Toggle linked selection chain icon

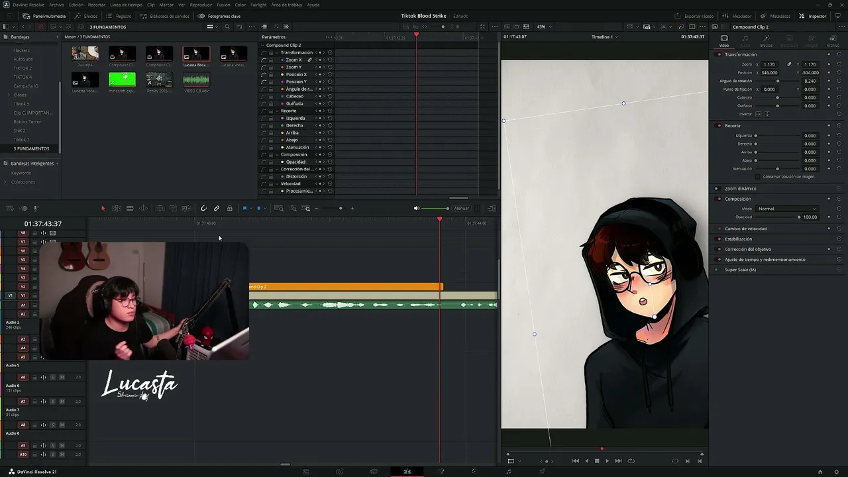point(217,209)
